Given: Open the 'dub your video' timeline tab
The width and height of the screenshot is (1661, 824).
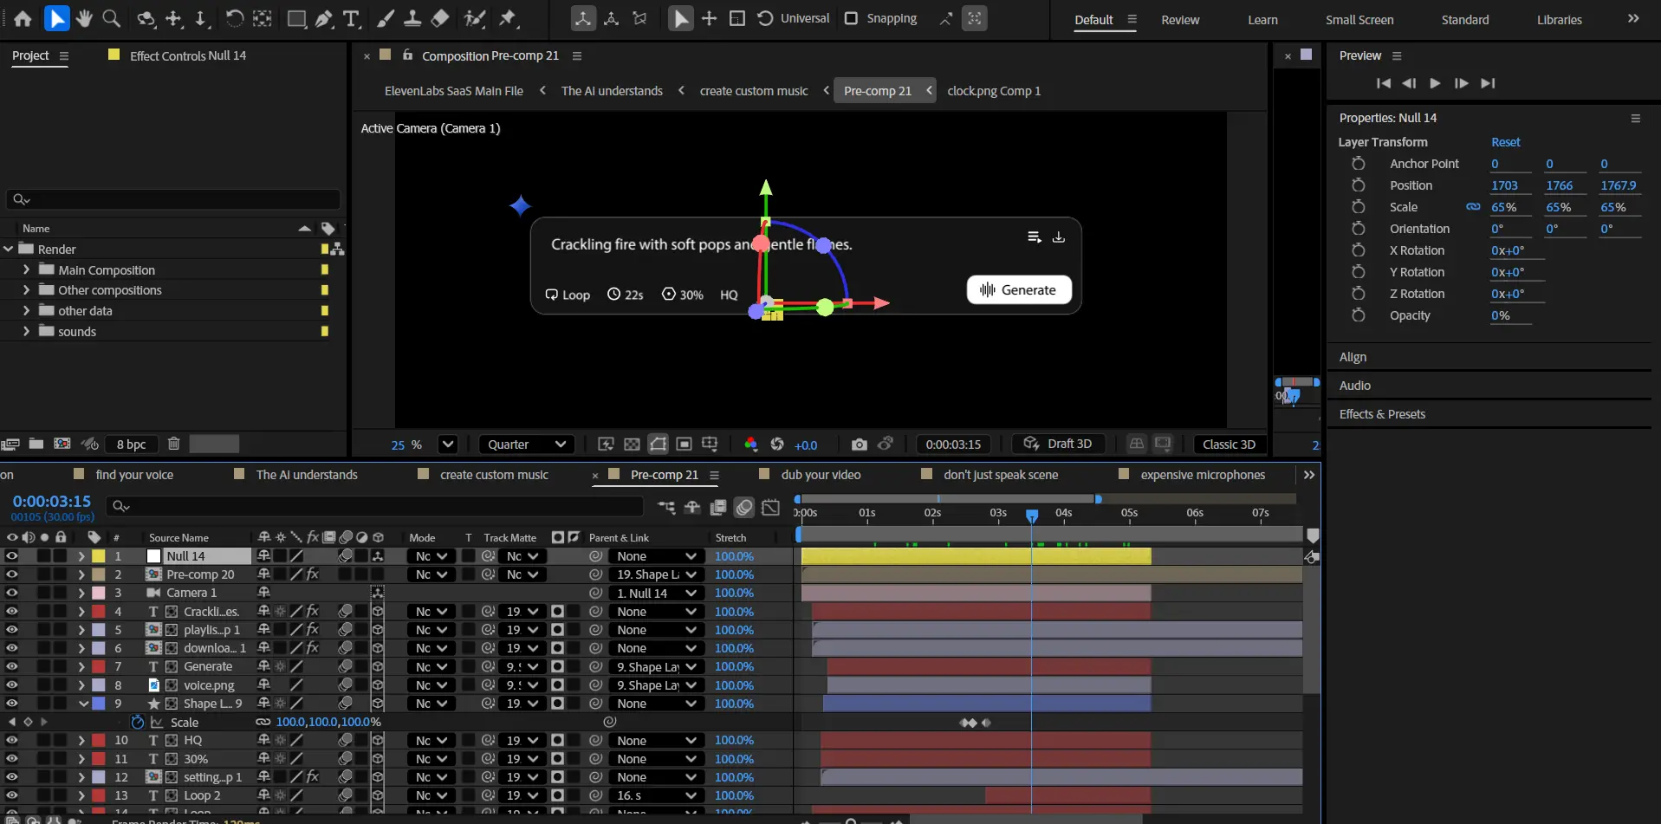Looking at the screenshot, I should tap(821, 475).
